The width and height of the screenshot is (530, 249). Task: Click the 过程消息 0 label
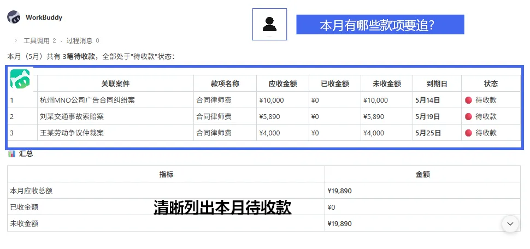83,40
